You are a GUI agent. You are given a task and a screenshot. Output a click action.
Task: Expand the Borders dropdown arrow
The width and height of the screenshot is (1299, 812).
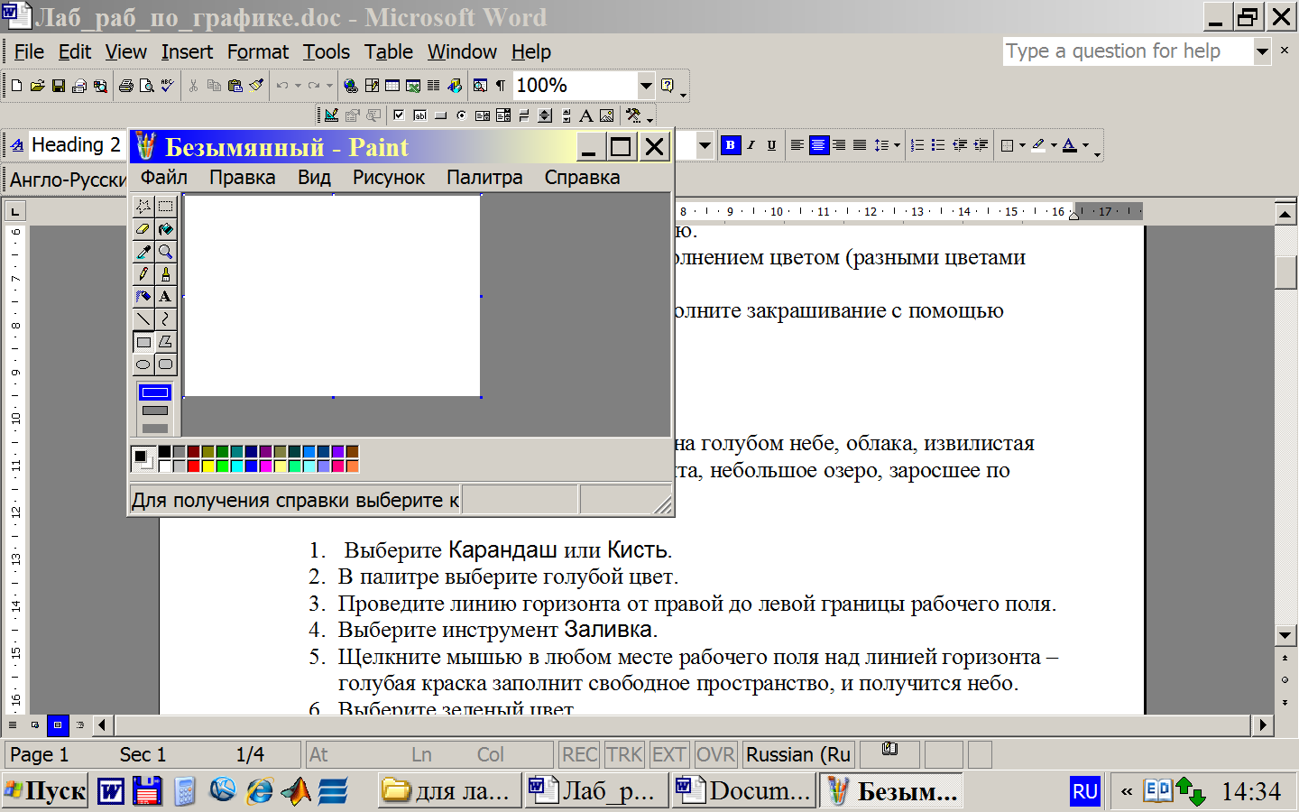pyautogui.click(x=1022, y=145)
